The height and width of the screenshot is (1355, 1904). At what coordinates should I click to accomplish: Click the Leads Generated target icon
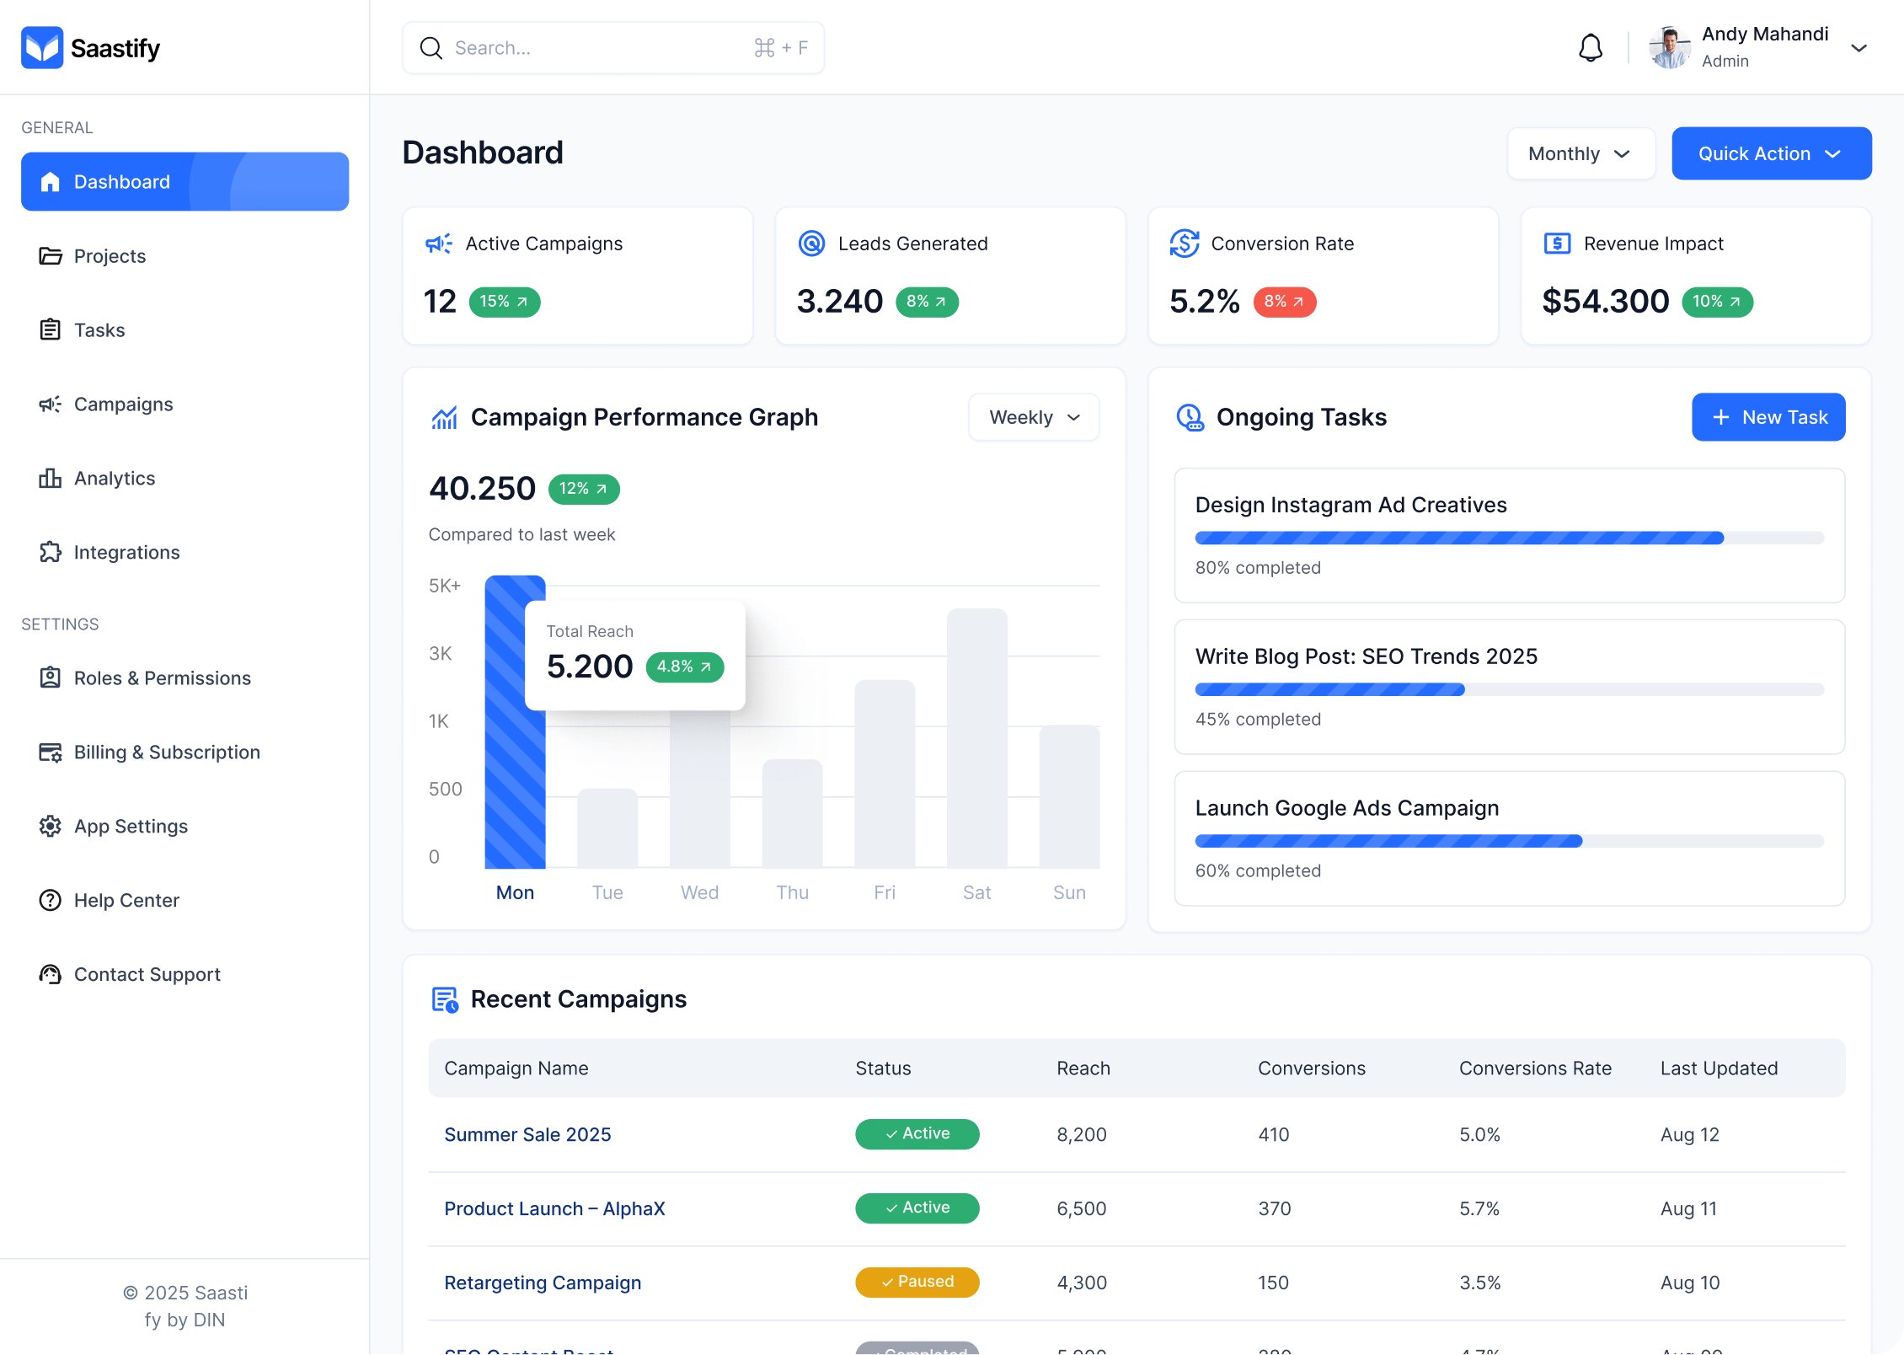(811, 244)
